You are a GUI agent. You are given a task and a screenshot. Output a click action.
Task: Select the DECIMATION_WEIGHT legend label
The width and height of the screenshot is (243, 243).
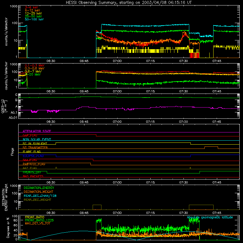[x=39, y=192]
